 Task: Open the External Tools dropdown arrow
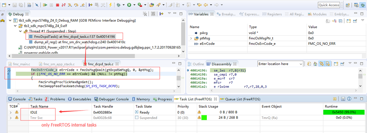pyautogui.click(x=145, y=5)
